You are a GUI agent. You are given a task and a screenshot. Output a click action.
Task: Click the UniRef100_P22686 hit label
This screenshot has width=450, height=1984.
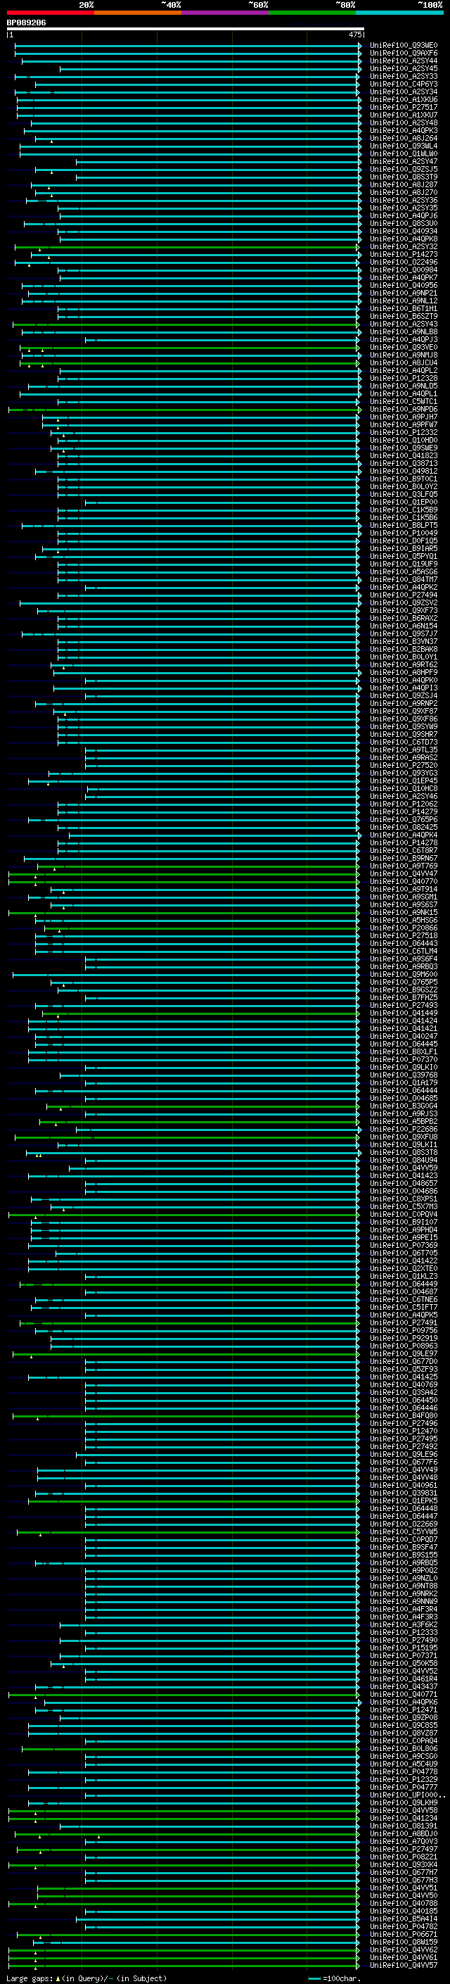[x=404, y=1129]
